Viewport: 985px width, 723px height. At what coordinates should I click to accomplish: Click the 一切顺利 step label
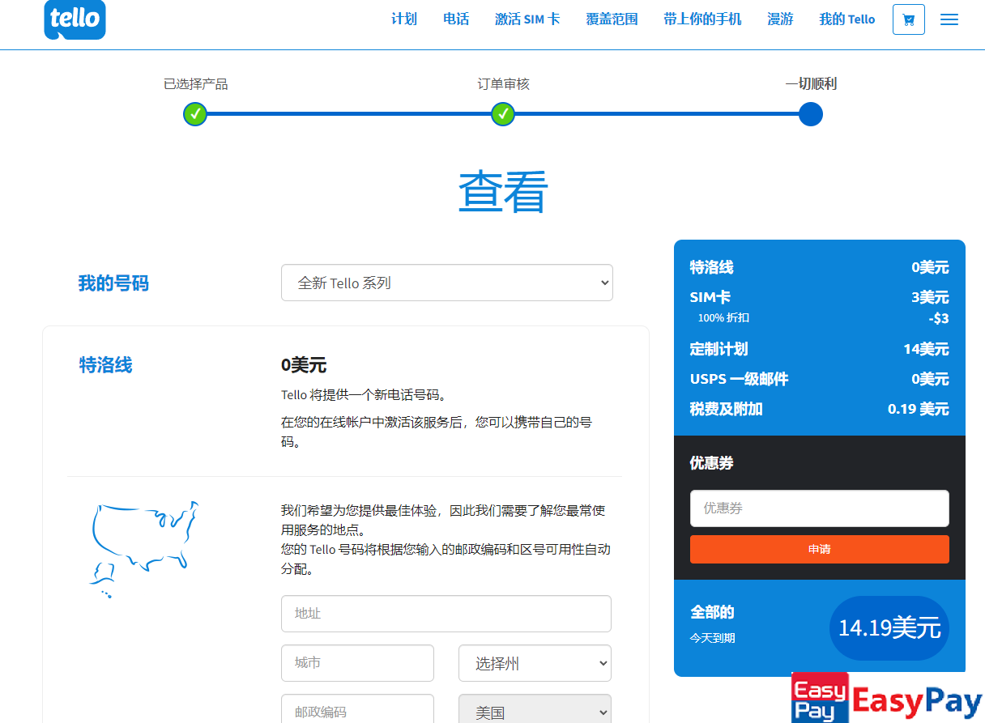pos(811,83)
